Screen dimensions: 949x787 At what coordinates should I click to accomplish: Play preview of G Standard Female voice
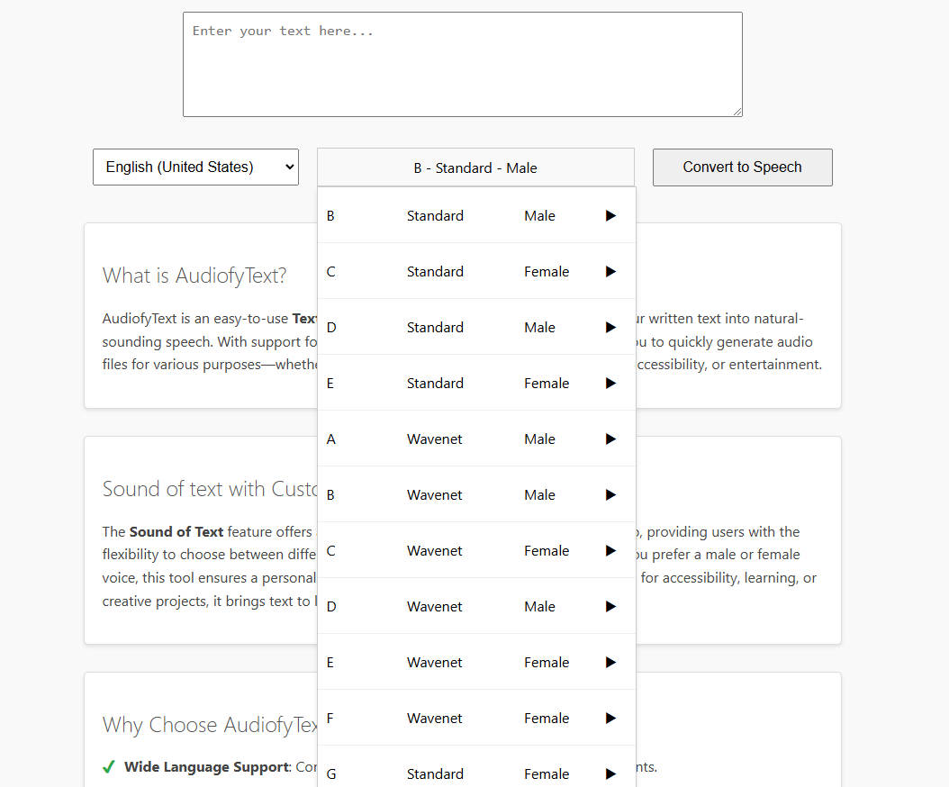pos(610,773)
